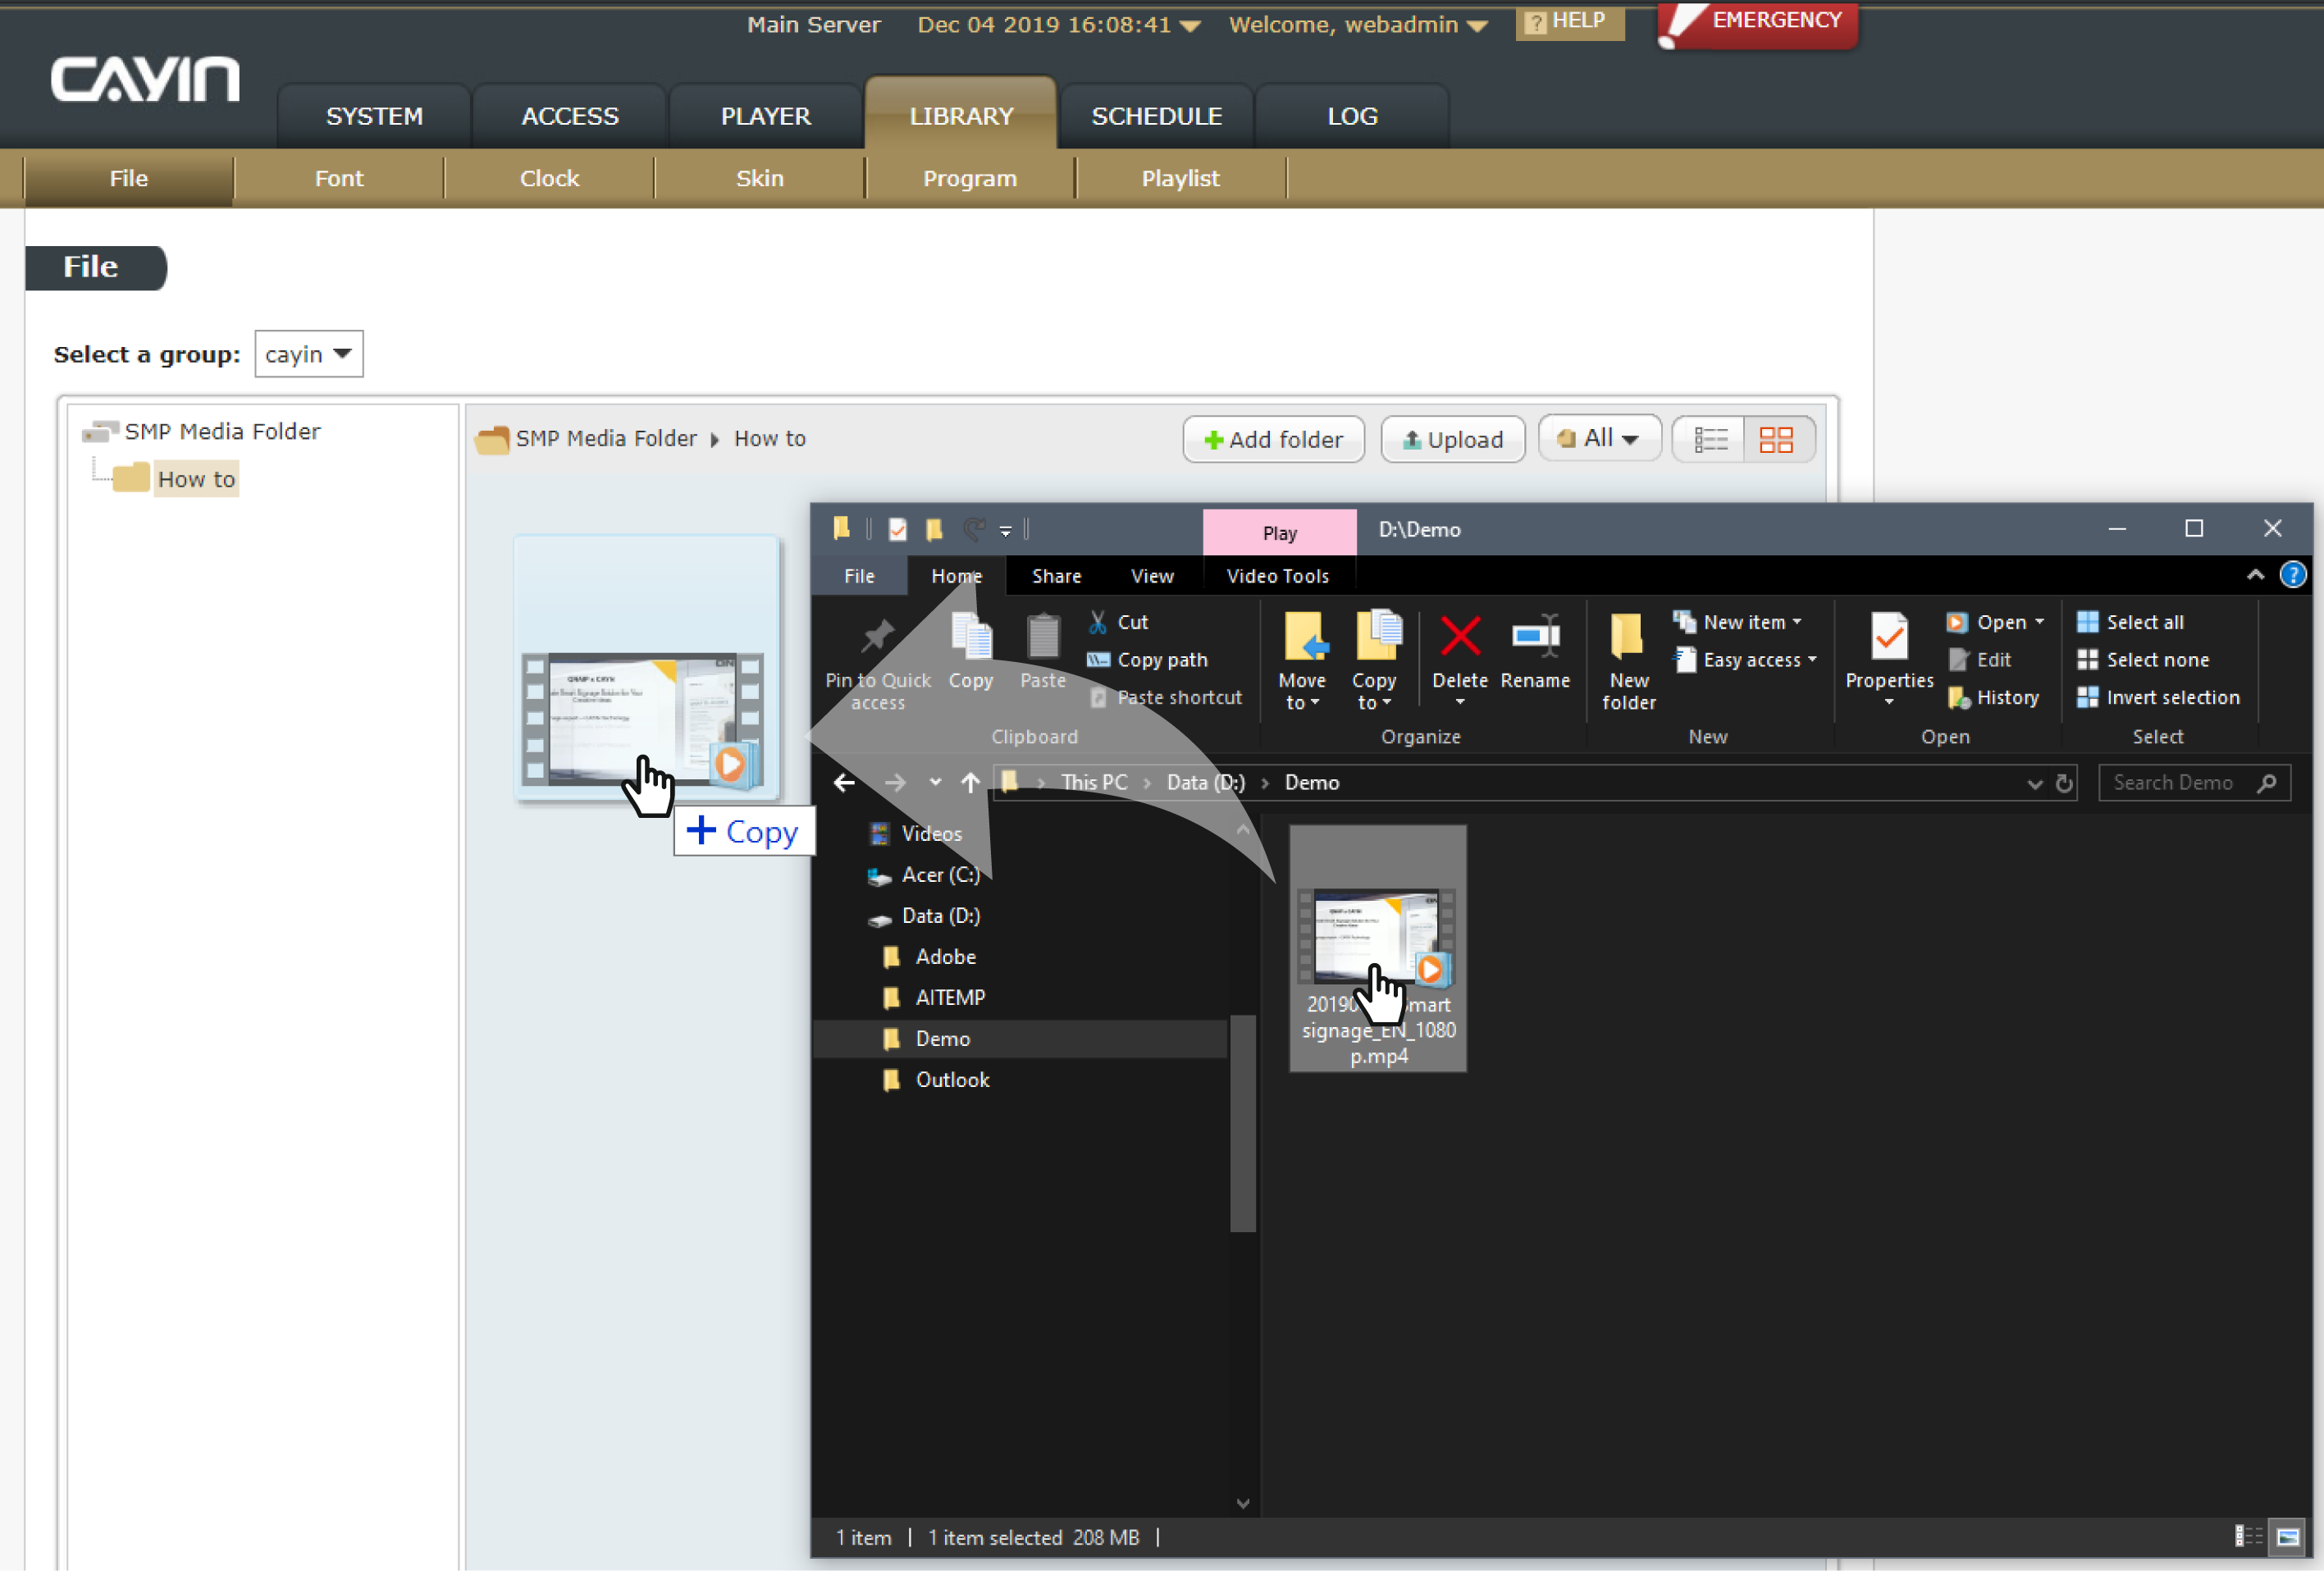Click the Upload button
2324x1571 pixels.
coord(1452,439)
